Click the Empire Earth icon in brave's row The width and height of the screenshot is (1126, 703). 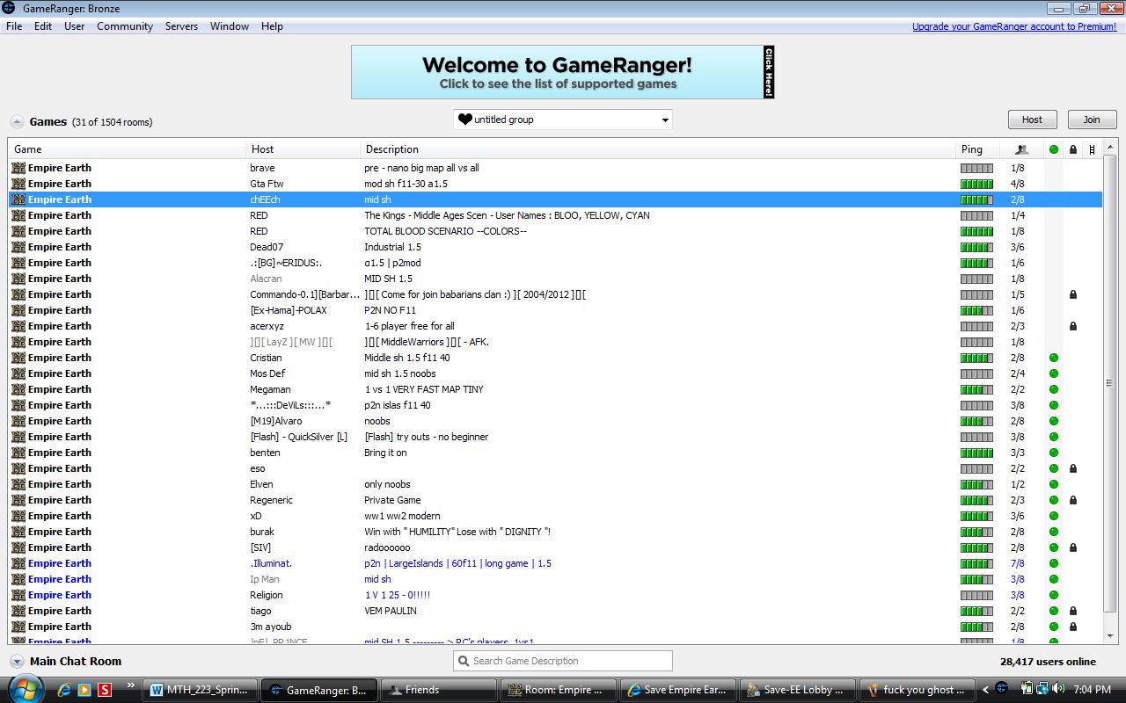point(18,168)
